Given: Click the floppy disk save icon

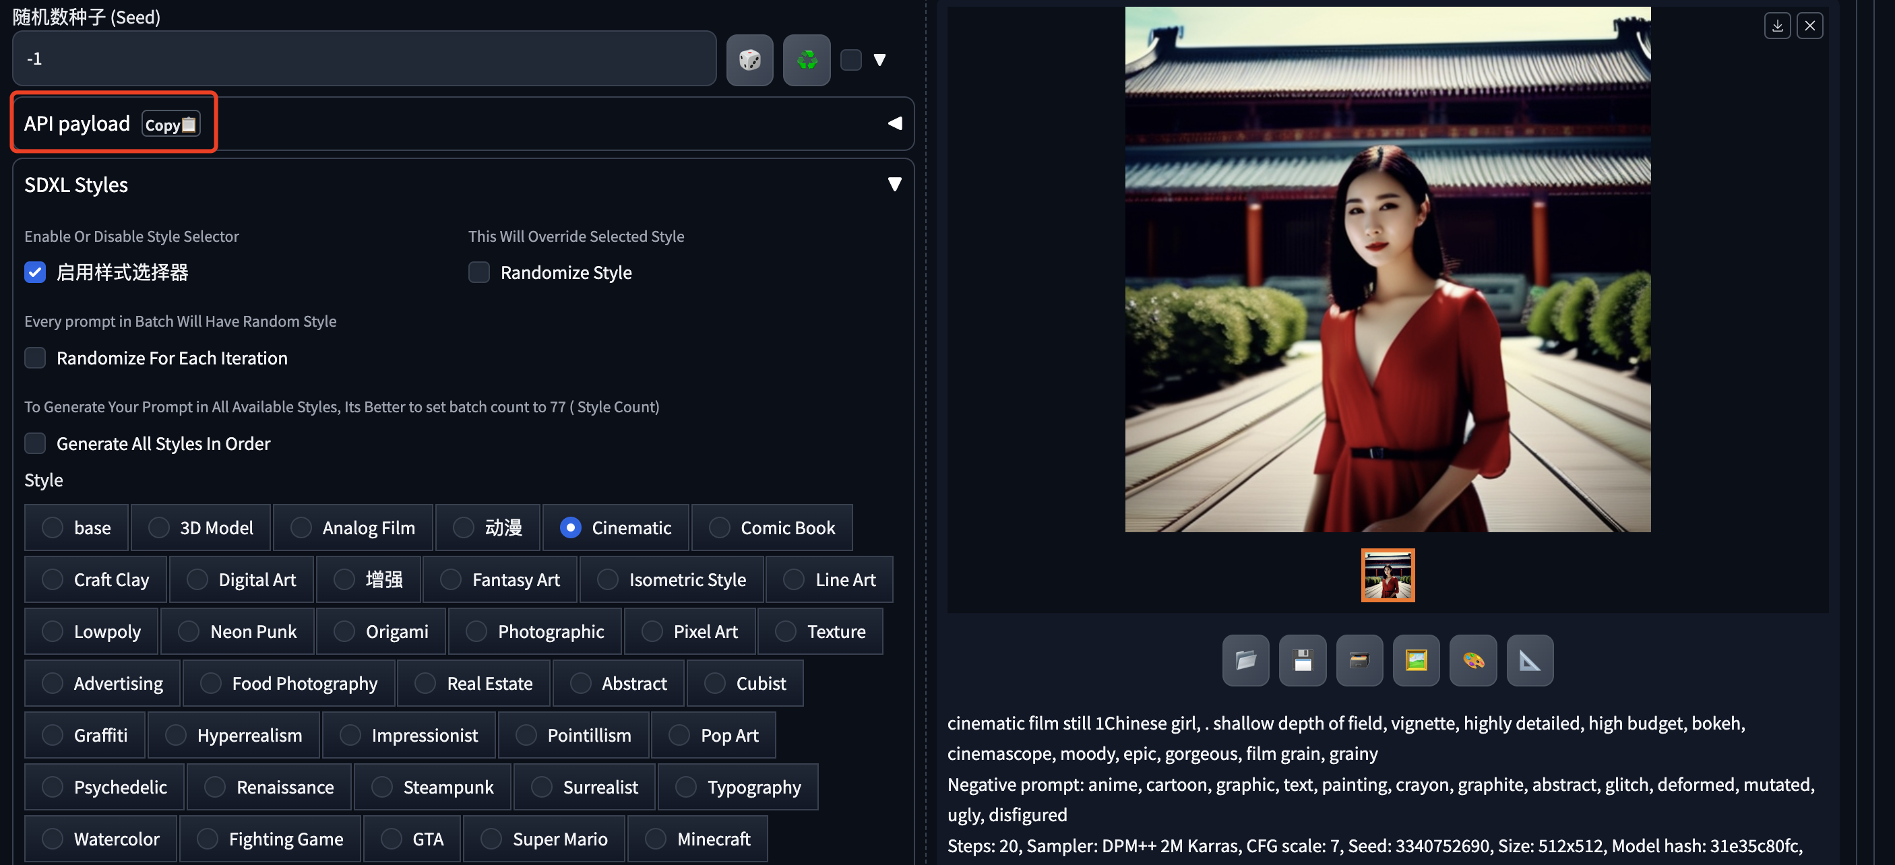Looking at the screenshot, I should tap(1302, 660).
